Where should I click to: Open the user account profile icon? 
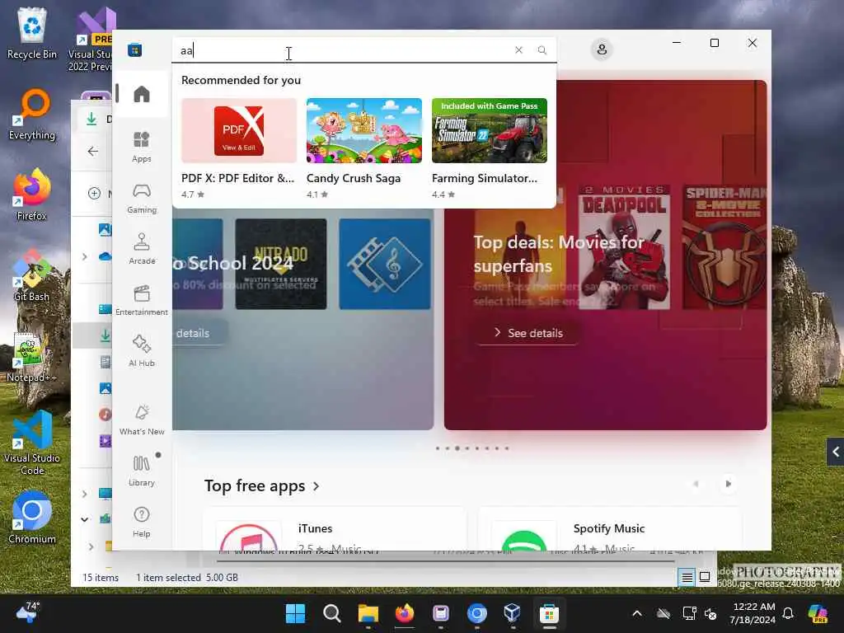pyautogui.click(x=602, y=49)
